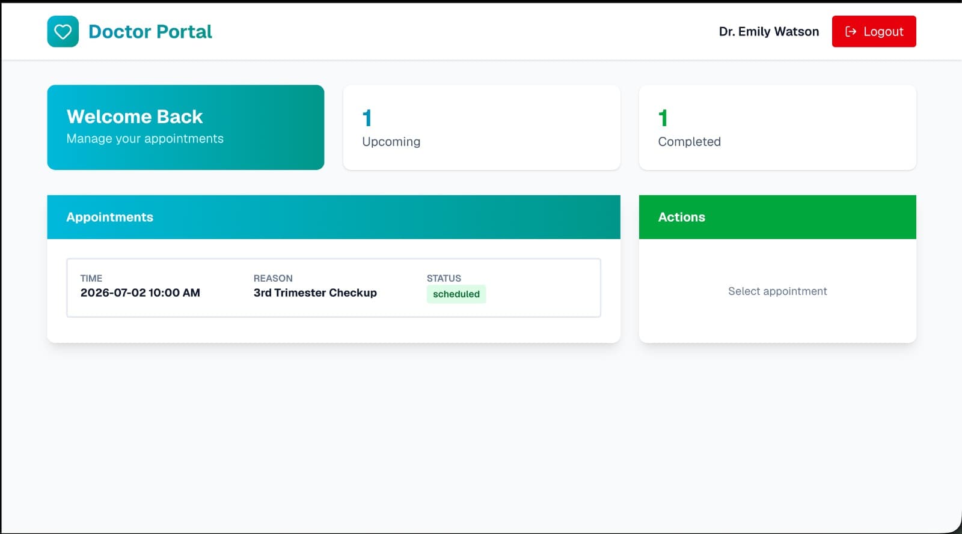
Task: Click the Welcome Back card
Action: [x=186, y=127]
